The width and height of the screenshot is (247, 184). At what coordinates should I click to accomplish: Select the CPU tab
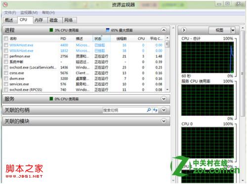click(25, 20)
